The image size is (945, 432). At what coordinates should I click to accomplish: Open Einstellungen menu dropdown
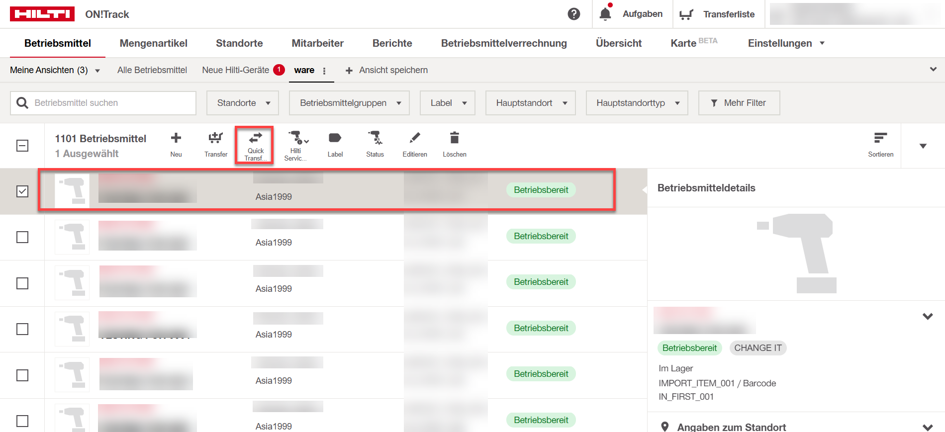tap(786, 43)
